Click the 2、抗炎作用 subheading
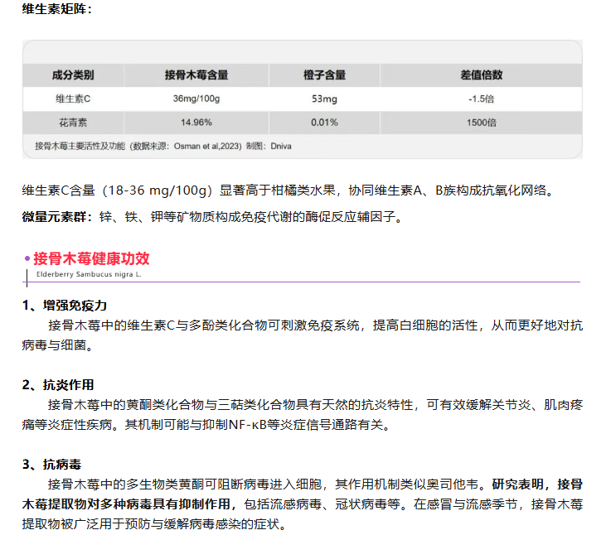 coord(58,384)
